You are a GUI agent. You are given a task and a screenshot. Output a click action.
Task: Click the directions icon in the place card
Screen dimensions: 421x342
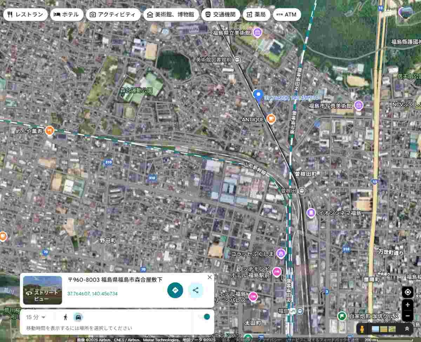175,290
